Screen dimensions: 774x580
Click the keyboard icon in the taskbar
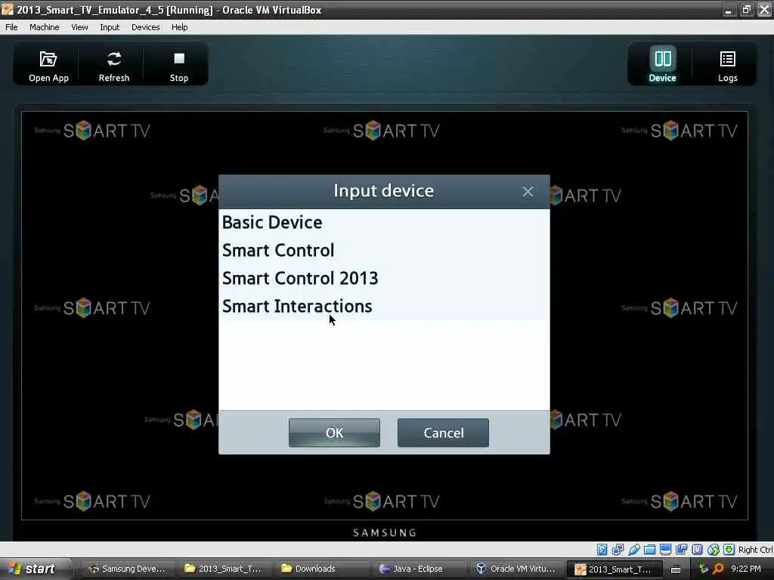click(676, 569)
